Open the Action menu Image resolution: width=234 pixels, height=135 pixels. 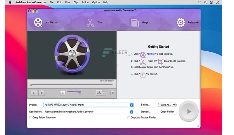tap(85, 3)
